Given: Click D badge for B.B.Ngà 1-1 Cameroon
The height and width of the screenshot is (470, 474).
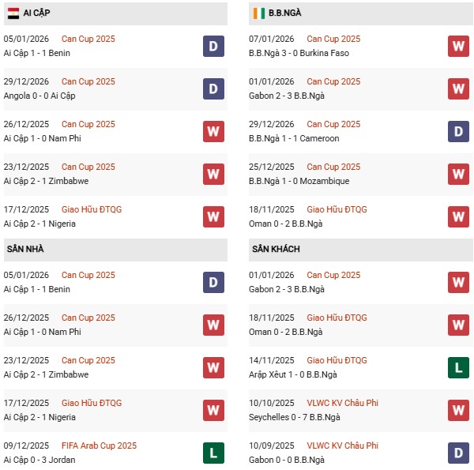Looking at the screenshot, I should [x=459, y=131].
